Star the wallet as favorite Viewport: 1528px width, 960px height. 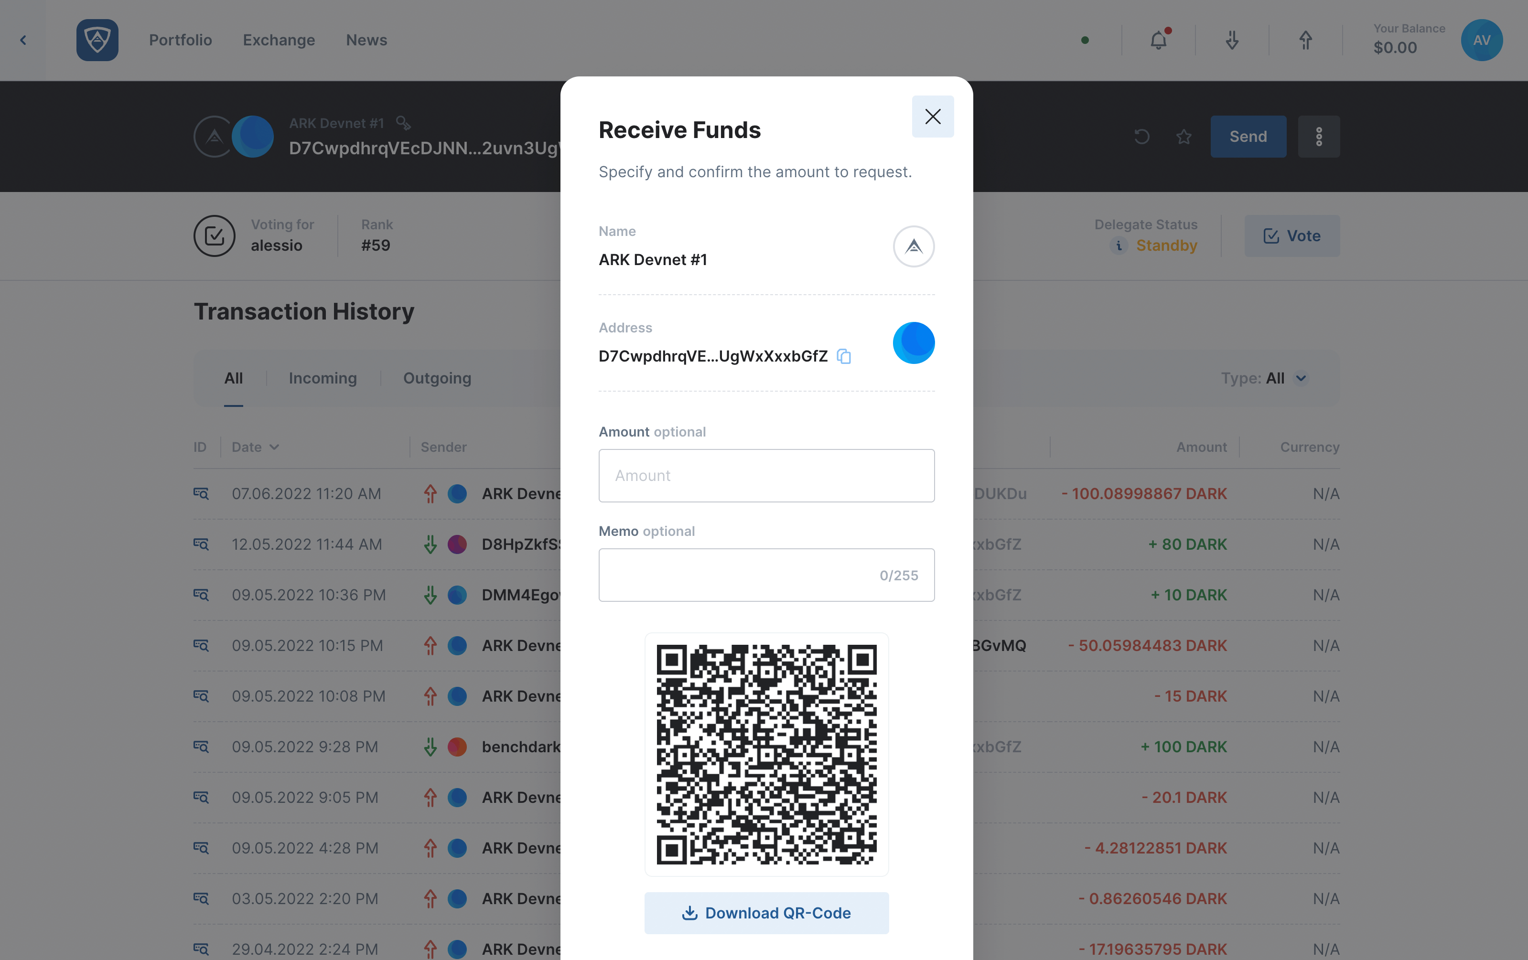(1184, 137)
